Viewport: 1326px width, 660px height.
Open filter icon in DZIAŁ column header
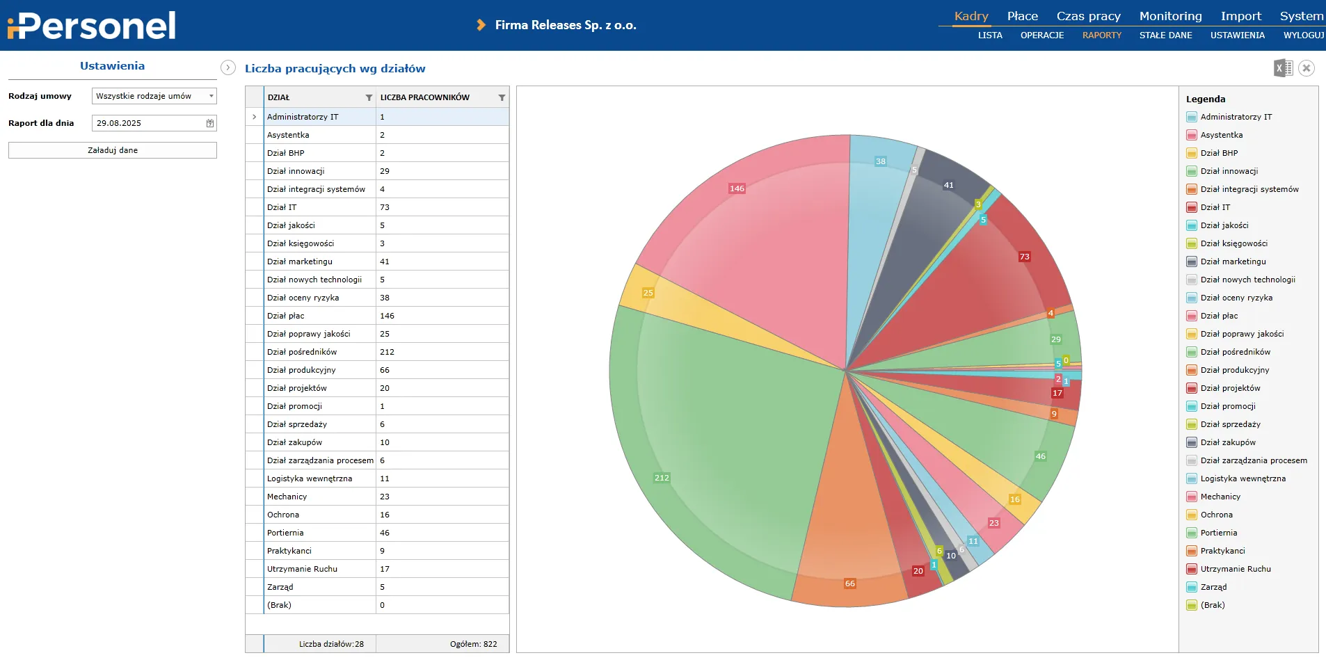(x=369, y=98)
